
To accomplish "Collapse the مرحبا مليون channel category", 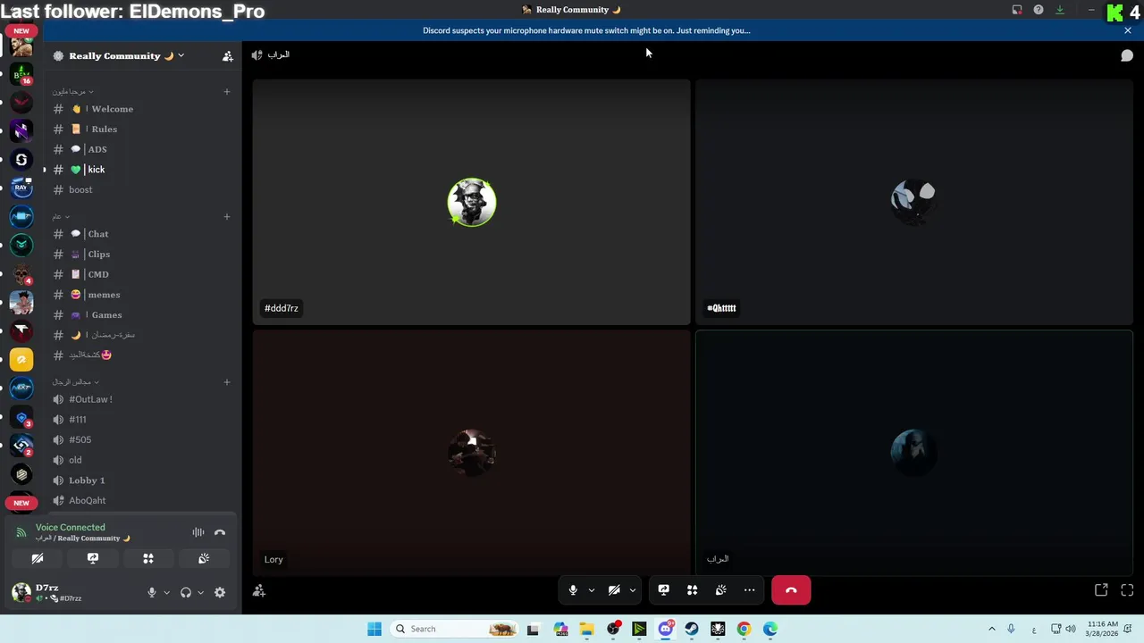I will [72, 91].
